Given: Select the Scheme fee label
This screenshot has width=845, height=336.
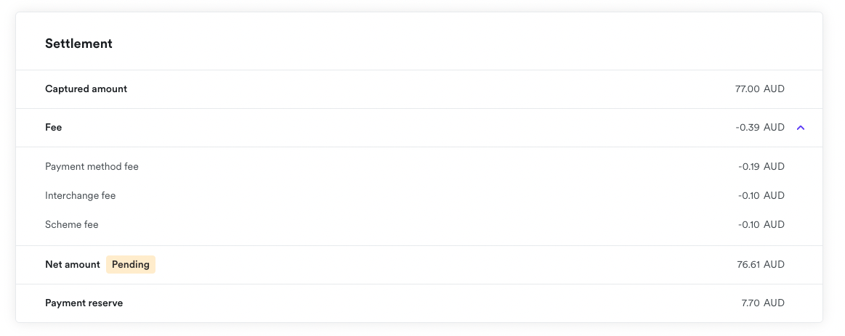Looking at the screenshot, I should [x=71, y=225].
